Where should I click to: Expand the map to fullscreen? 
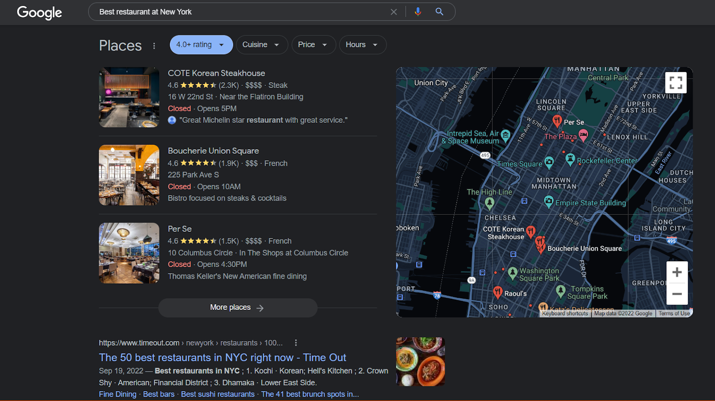(676, 83)
